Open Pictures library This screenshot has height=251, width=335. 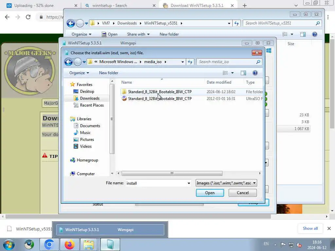click(87, 139)
